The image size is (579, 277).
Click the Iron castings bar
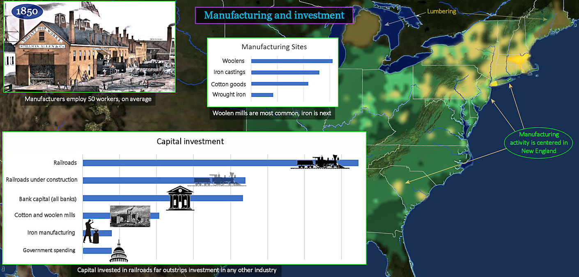tap(285, 72)
